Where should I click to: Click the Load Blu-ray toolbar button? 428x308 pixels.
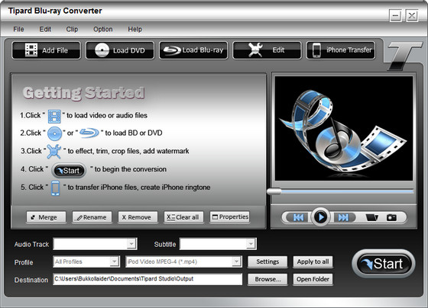(193, 50)
